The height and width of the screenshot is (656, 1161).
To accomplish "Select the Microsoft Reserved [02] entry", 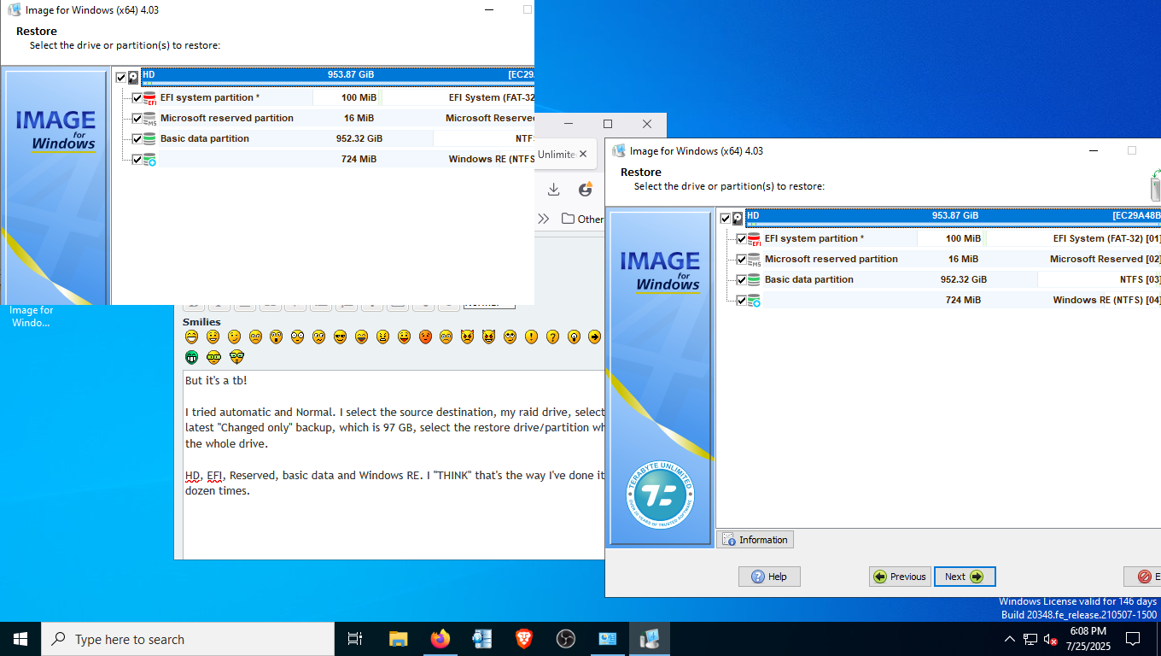I will pos(1106,260).
